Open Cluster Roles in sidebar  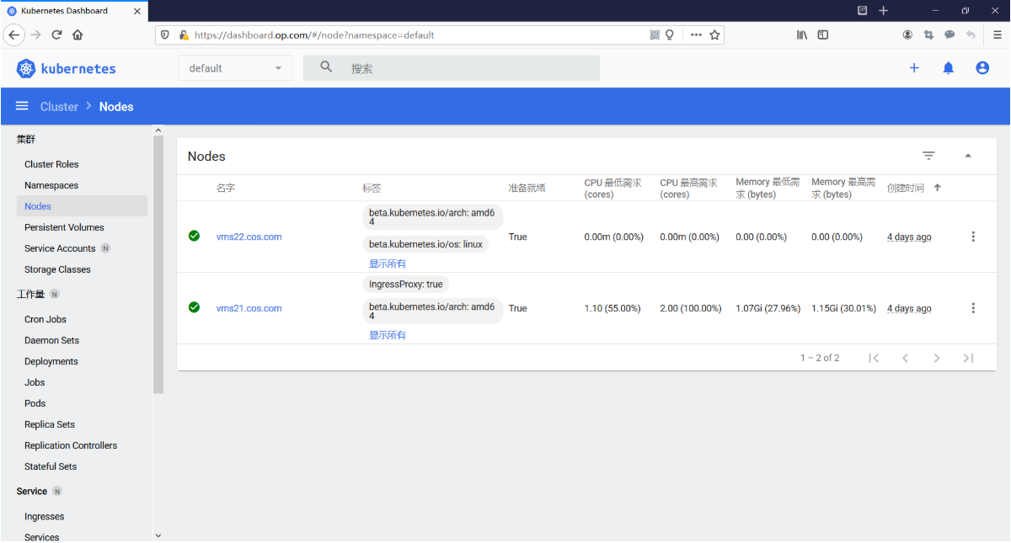[51, 164]
